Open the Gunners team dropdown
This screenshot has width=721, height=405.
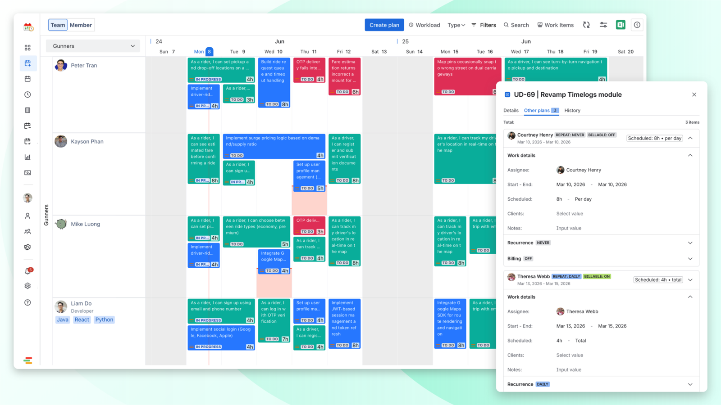pos(93,46)
